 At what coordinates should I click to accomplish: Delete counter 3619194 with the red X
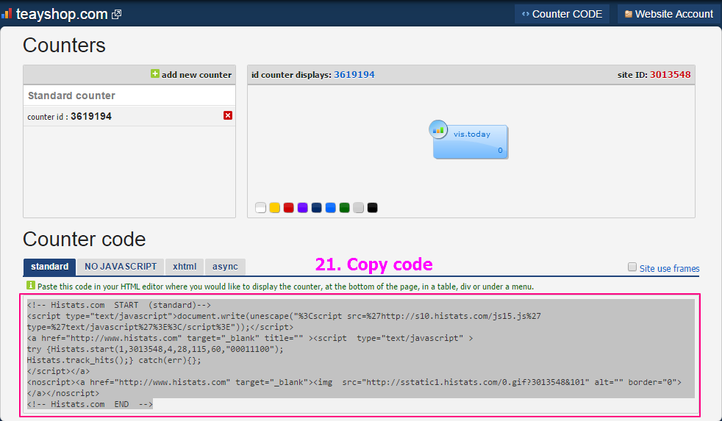click(228, 115)
